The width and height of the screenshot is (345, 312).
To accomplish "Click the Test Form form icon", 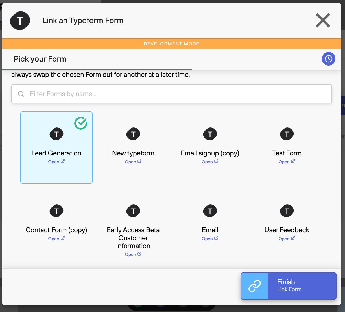I will coord(287,134).
